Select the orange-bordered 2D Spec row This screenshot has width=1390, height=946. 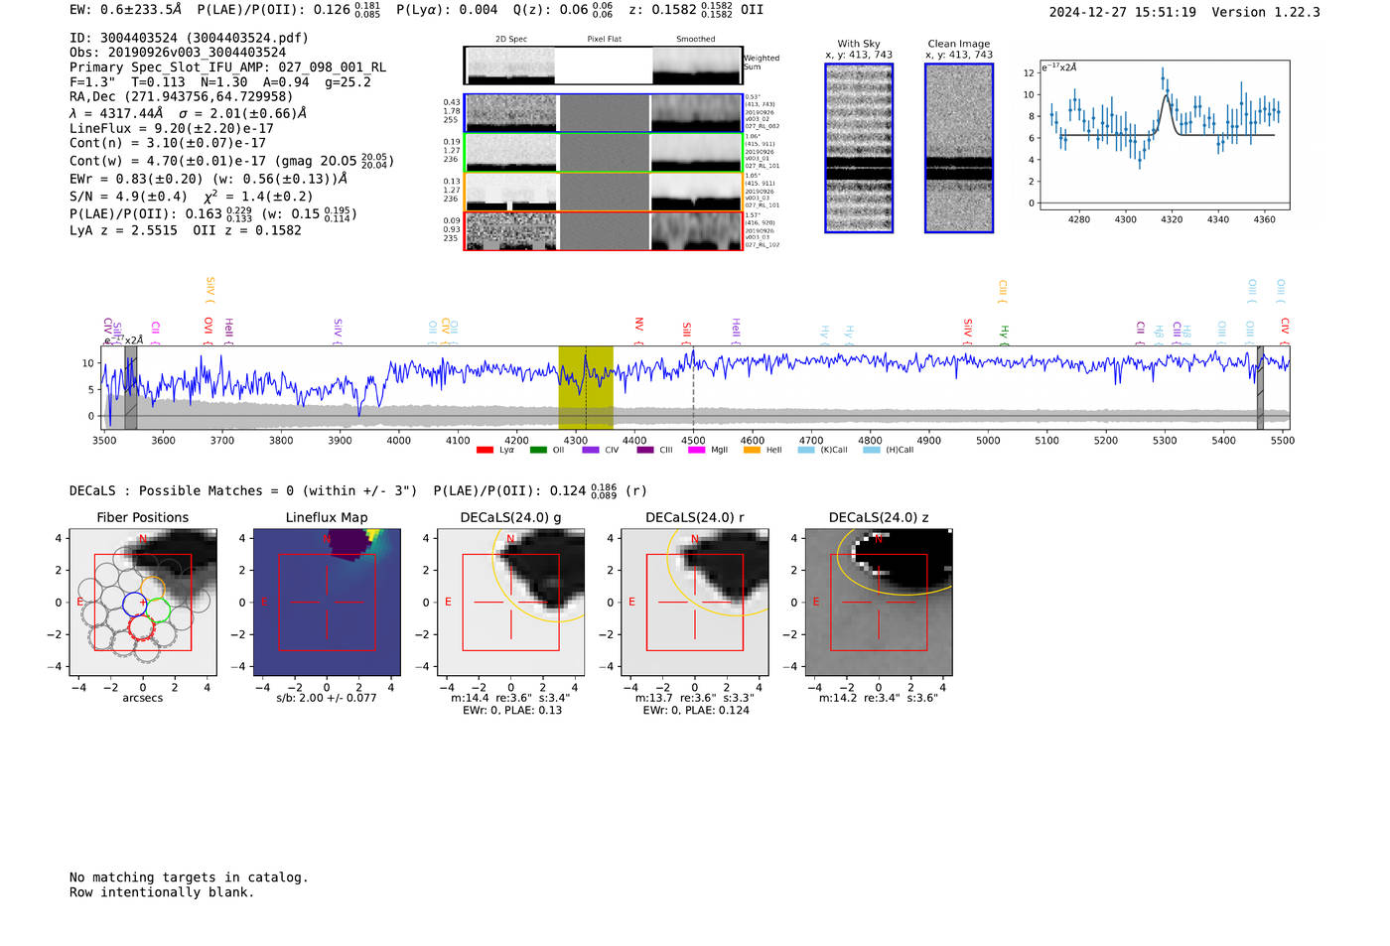tap(603, 192)
